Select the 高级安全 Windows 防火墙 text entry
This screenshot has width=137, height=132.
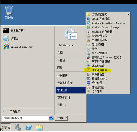tap(107, 57)
